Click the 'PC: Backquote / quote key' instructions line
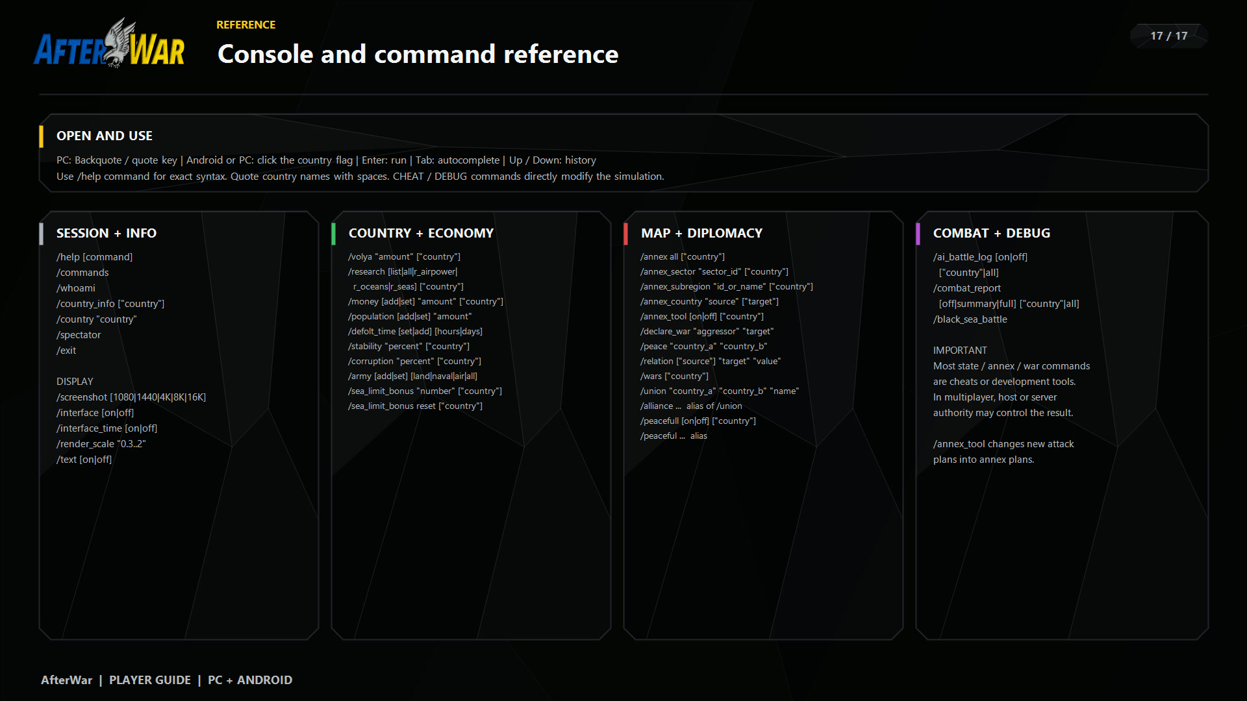 [326, 160]
